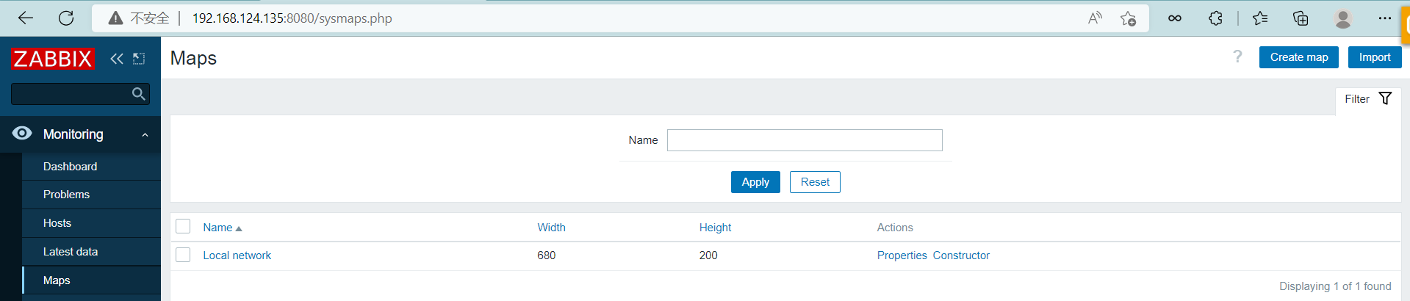Collapse the sidebar with double-chevron icon
The height and width of the screenshot is (301, 1410).
116,59
